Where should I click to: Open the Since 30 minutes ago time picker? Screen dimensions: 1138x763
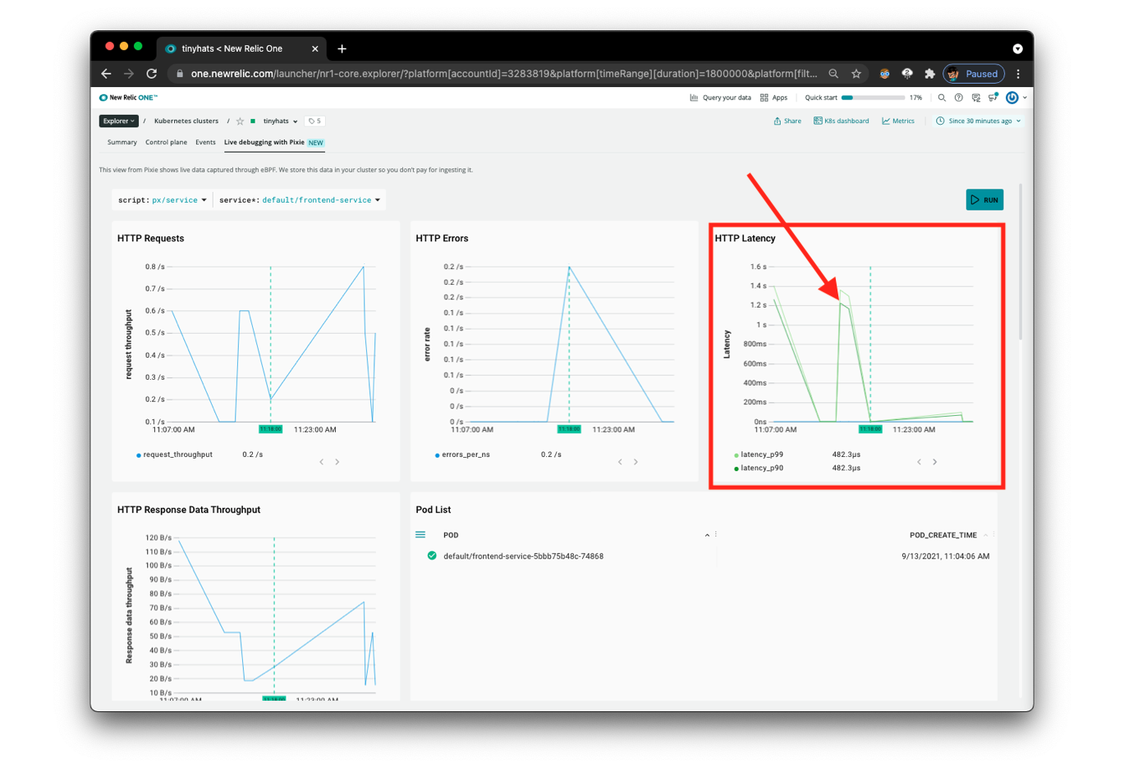coord(979,121)
